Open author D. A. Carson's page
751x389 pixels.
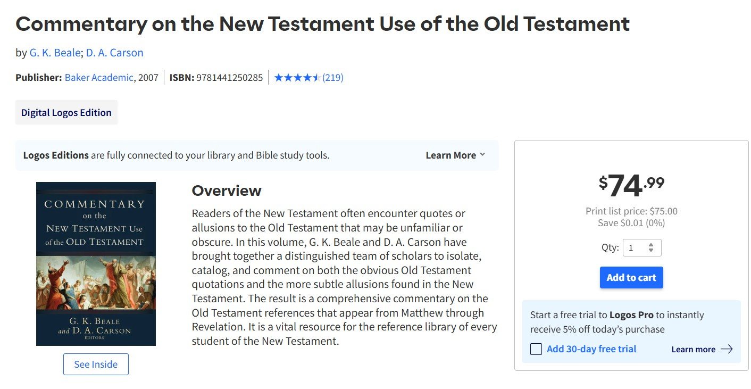[x=114, y=53]
